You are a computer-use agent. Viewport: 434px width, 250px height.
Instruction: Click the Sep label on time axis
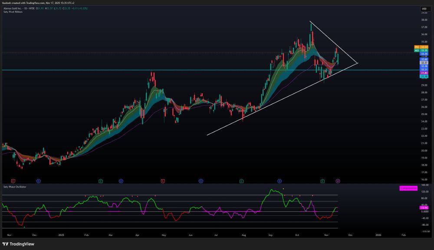point(270,235)
